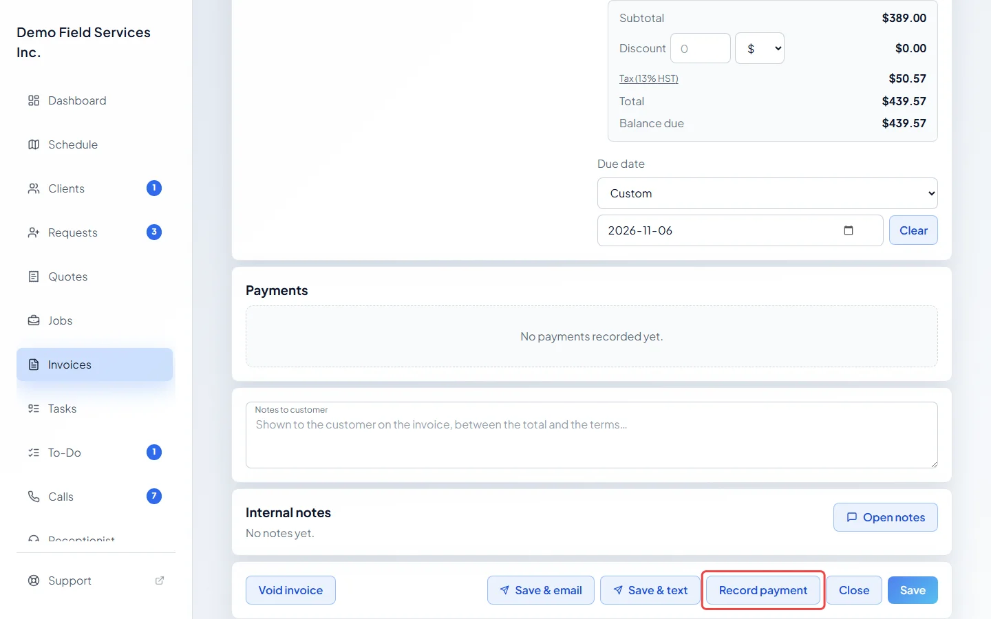Go to Schedule in the sidebar
Screen dimensions: 991x619
tap(95, 144)
